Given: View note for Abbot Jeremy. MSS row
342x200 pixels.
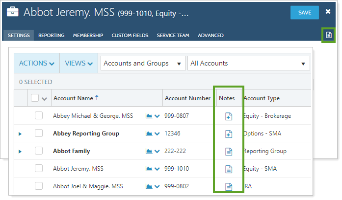Looking at the screenshot, I should click(x=228, y=169).
